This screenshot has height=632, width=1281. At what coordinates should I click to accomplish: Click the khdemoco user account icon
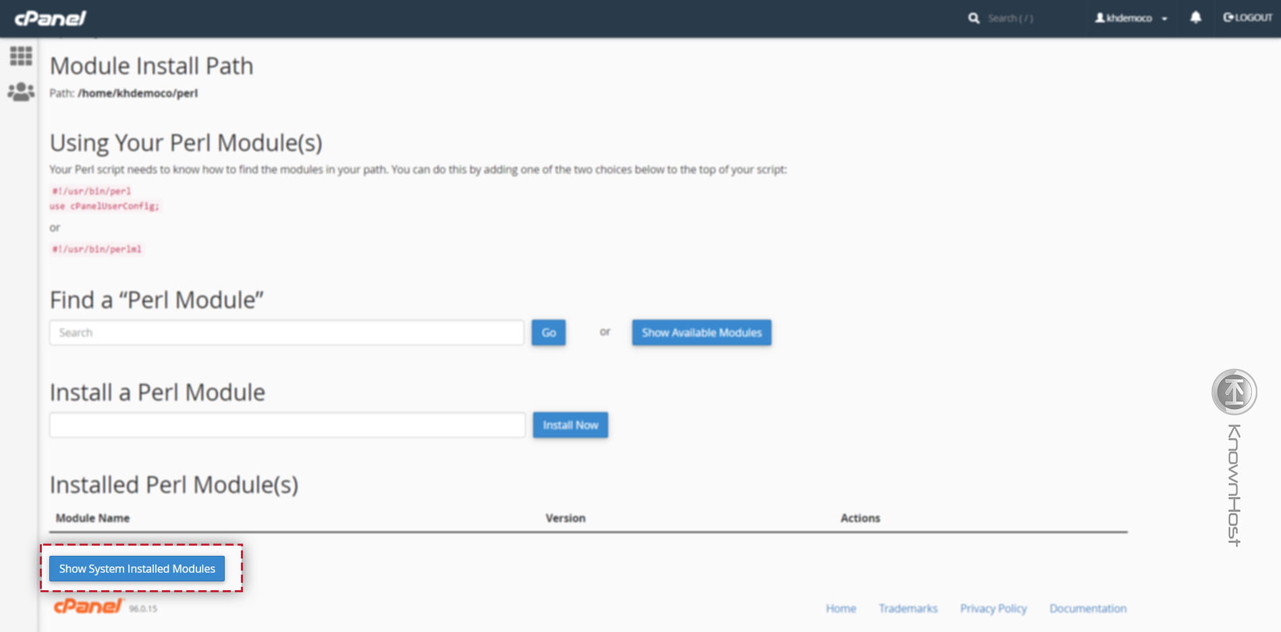[1100, 18]
